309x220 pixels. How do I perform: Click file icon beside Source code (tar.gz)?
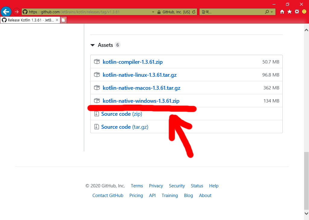97,127
